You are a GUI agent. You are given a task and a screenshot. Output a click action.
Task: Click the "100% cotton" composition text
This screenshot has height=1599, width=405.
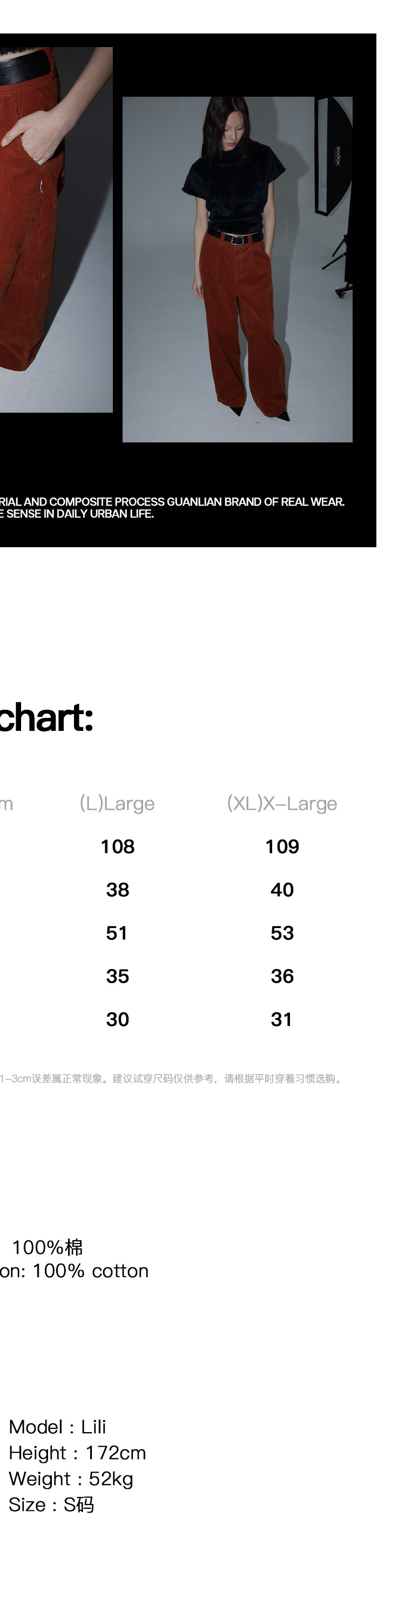pos(75,1271)
